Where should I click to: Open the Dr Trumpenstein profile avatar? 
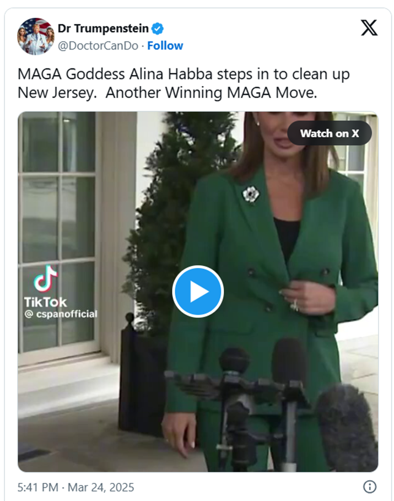click(36, 36)
